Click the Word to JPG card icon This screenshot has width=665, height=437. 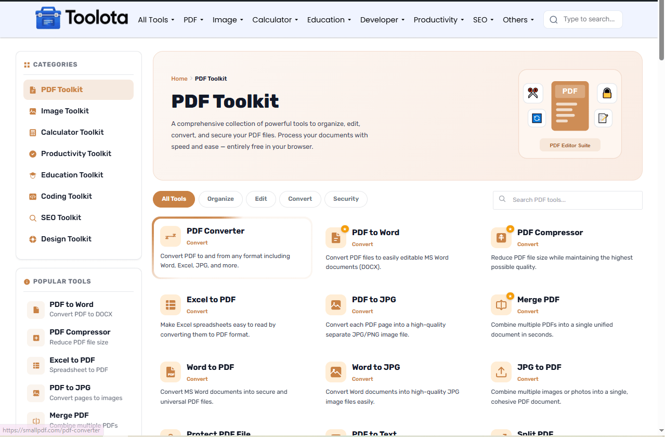coord(336,372)
